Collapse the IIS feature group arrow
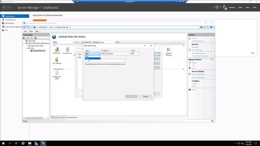Screen dimensions: 260x146 pyautogui.click(x=183, y=45)
